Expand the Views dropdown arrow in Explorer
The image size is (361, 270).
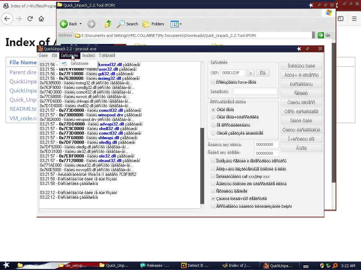(181, 24)
